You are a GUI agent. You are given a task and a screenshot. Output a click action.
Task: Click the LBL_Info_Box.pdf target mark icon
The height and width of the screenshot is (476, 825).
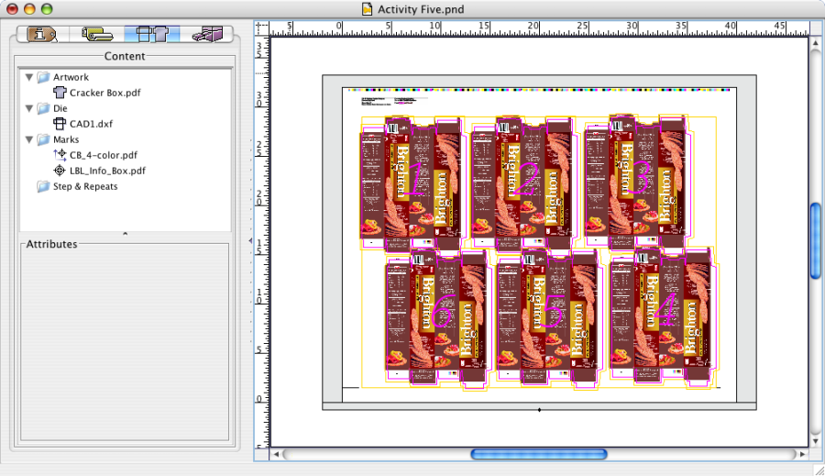click(x=60, y=171)
